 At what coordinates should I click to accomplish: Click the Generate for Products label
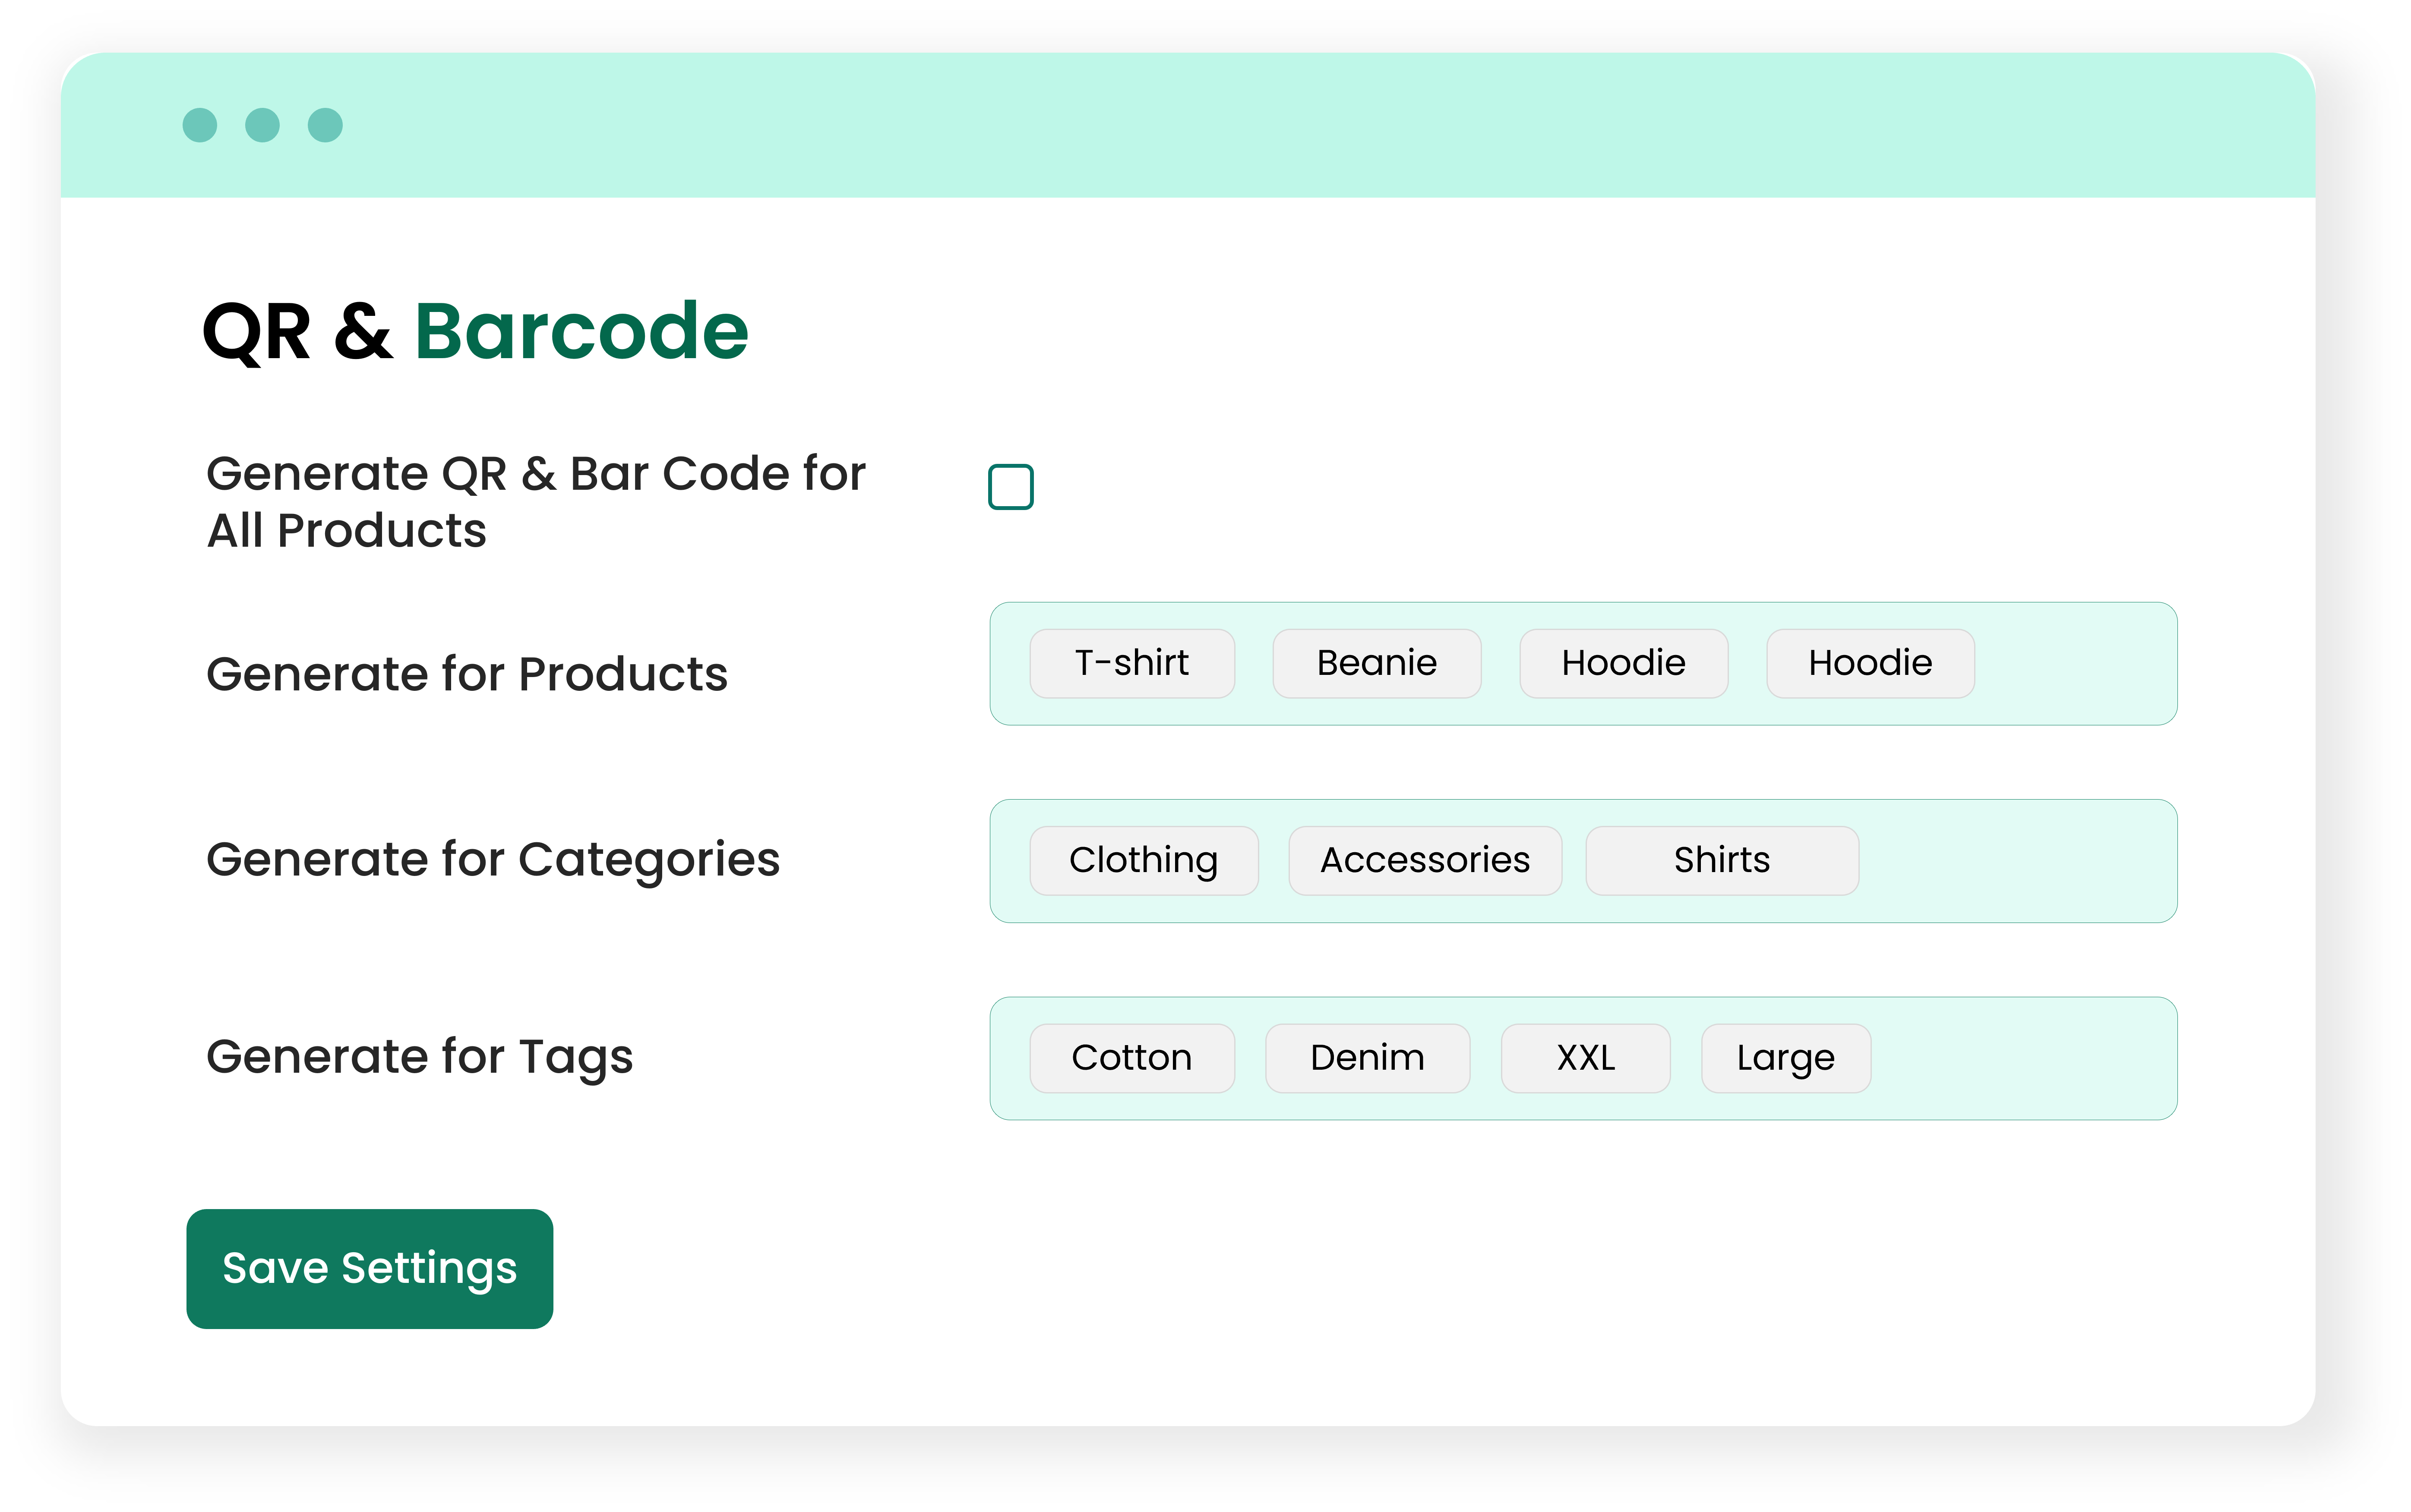[x=466, y=674]
